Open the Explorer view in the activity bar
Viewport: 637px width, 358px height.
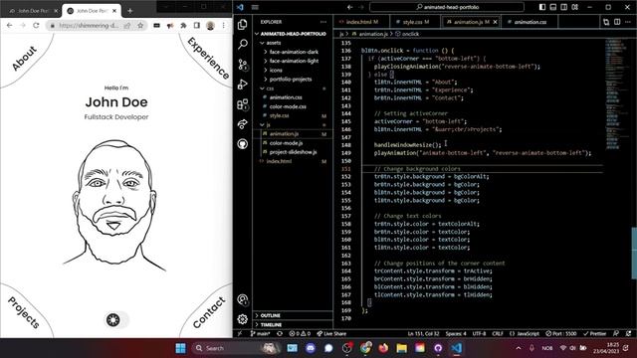coord(243,25)
